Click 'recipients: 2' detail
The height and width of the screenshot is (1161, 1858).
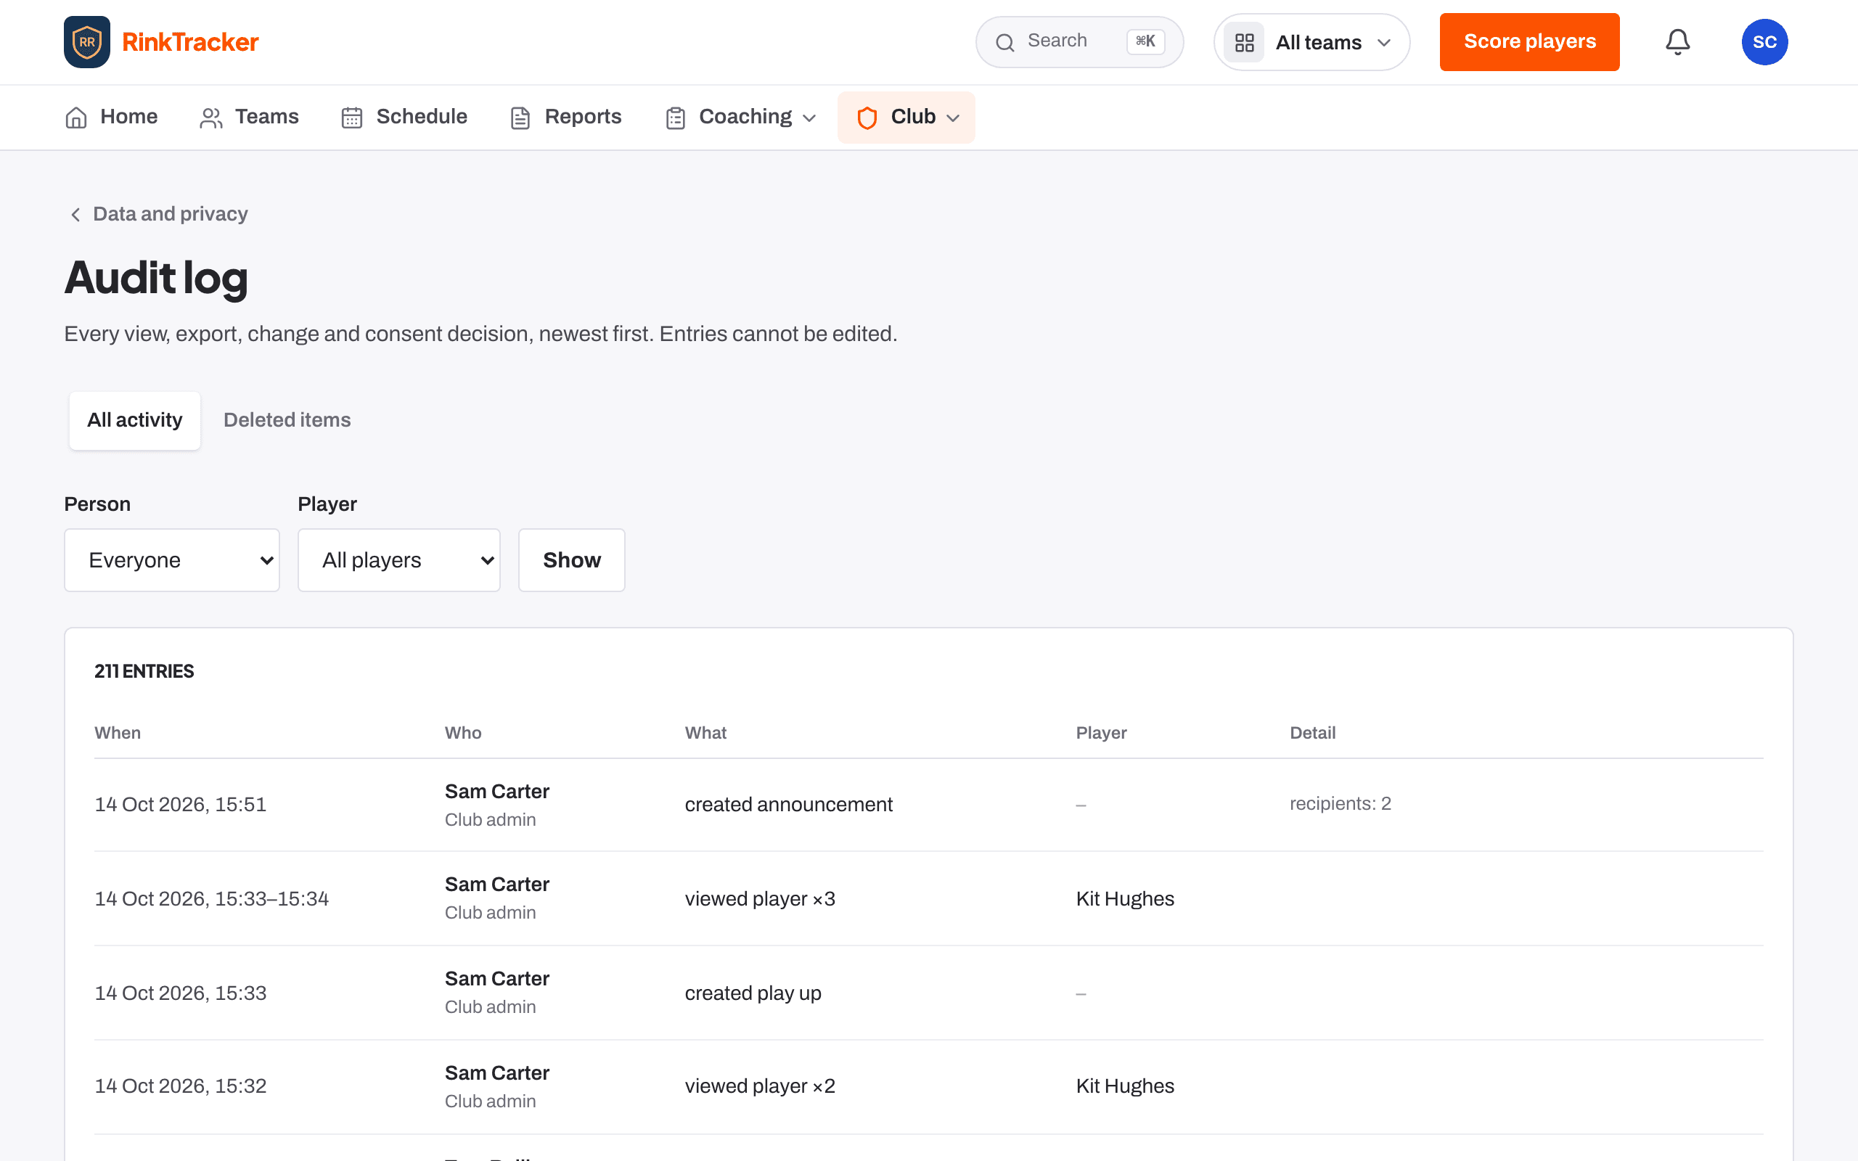click(1341, 804)
